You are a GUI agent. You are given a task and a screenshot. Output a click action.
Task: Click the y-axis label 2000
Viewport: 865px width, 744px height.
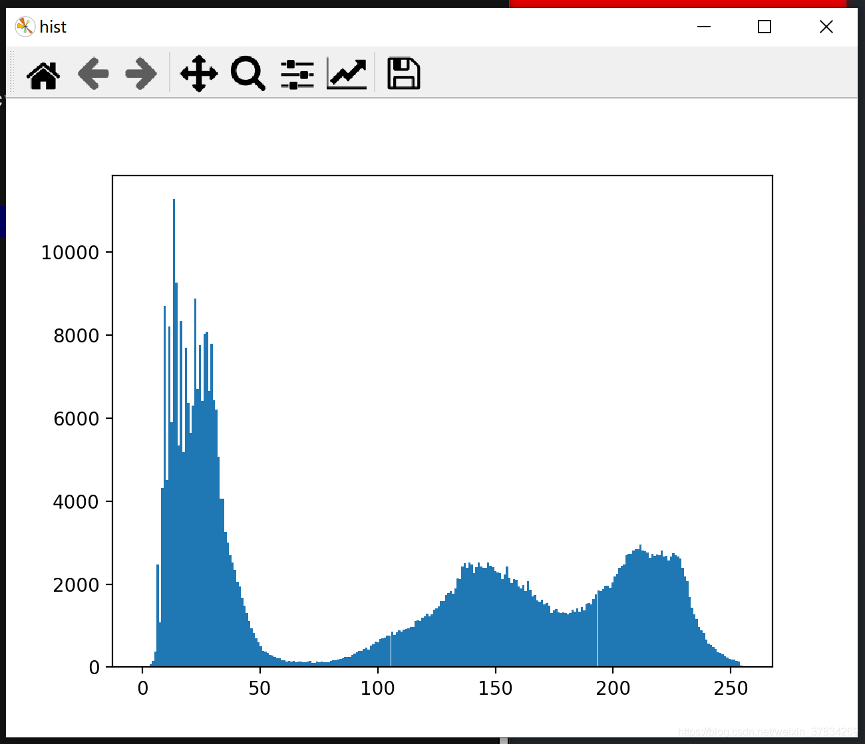(x=76, y=585)
